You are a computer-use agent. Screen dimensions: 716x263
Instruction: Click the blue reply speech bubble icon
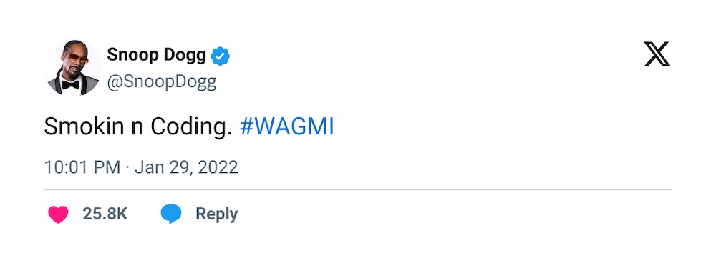171,214
